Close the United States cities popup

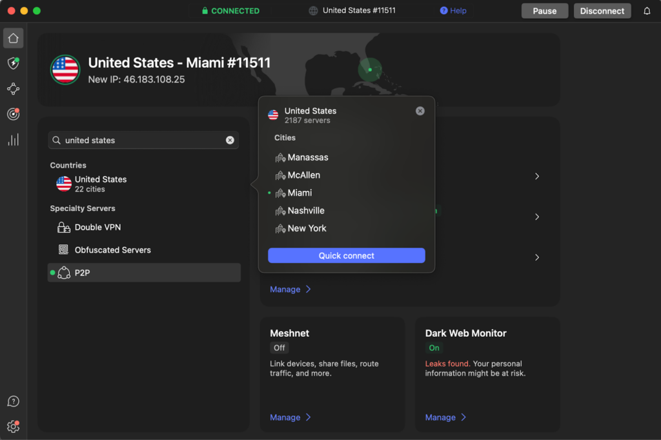pos(420,111)
